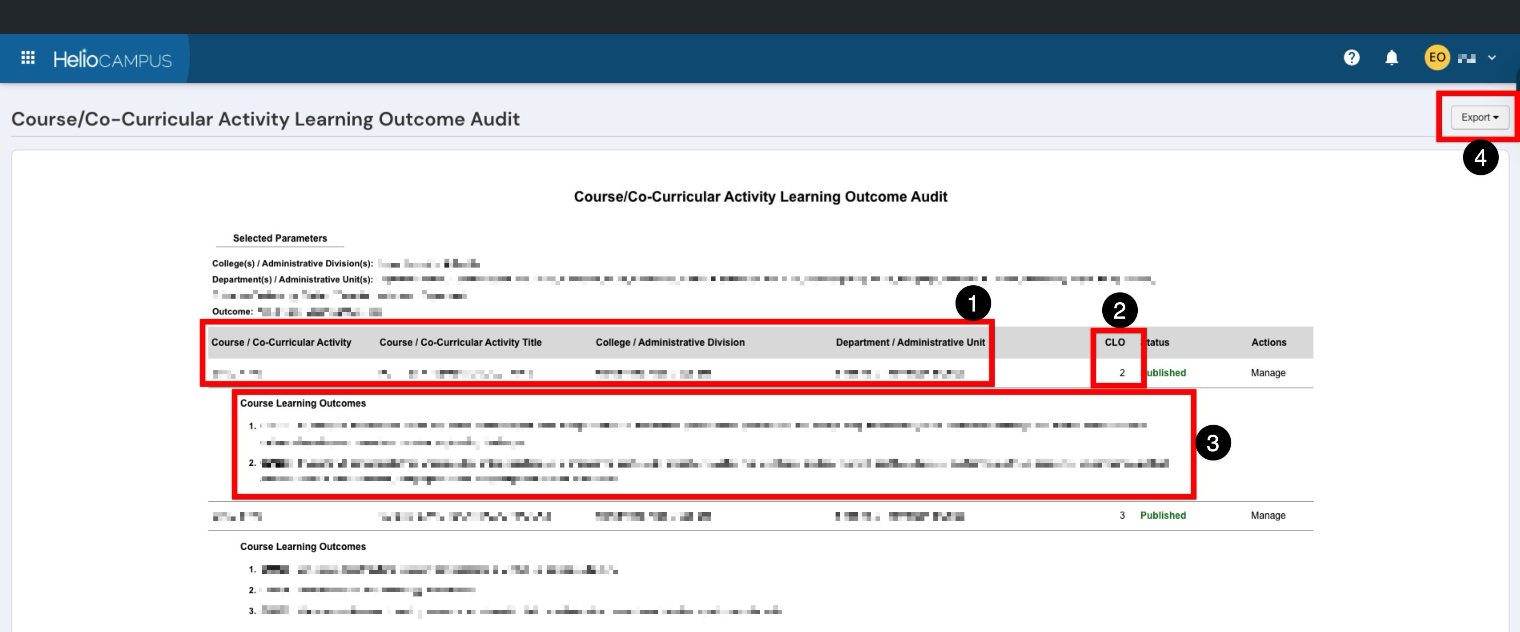This screenshot has width=1520, height=632.
Task: Click the Course / Co-Curricular Activity column header
Action: (281, 342)
